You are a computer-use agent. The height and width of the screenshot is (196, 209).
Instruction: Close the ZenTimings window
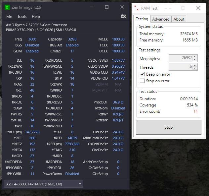(x=122, y=7)
